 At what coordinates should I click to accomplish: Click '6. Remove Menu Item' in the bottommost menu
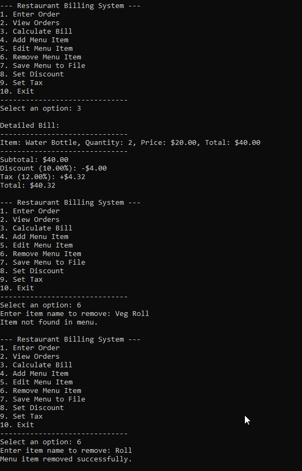(x=41, y=391)
